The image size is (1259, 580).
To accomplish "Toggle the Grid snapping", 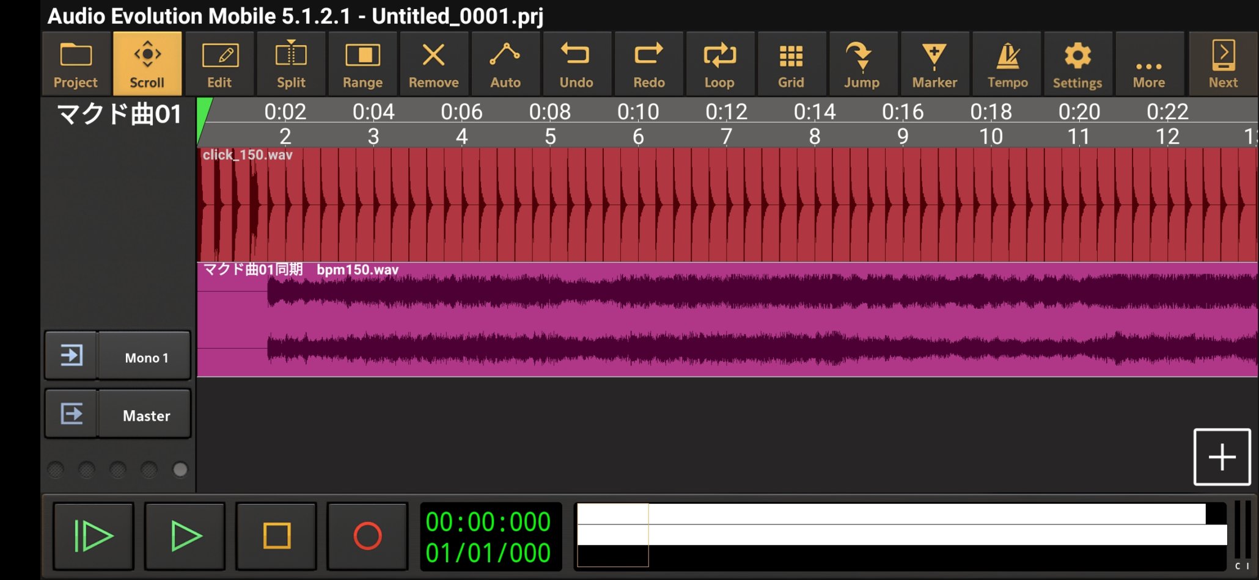I will coord(791,64).
